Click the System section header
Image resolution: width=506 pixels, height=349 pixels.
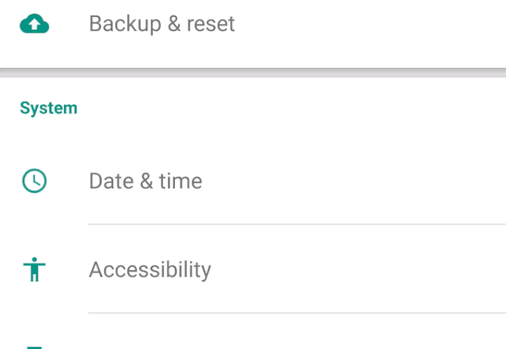pyautogui.click(x=48, y=108)
